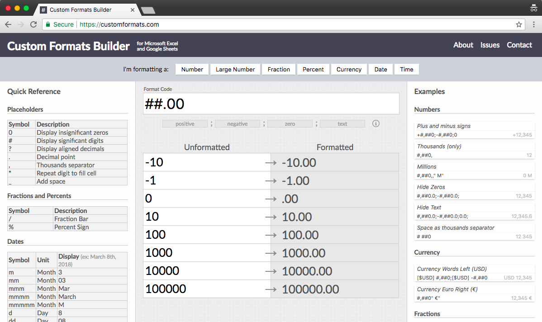This screenshot has height=322, width=542.
Task: Select the zero format section segment
Action: 290,123
